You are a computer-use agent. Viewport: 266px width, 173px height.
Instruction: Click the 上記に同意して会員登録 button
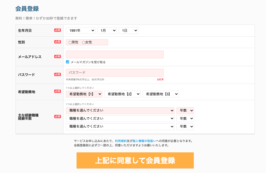(135, 161)
